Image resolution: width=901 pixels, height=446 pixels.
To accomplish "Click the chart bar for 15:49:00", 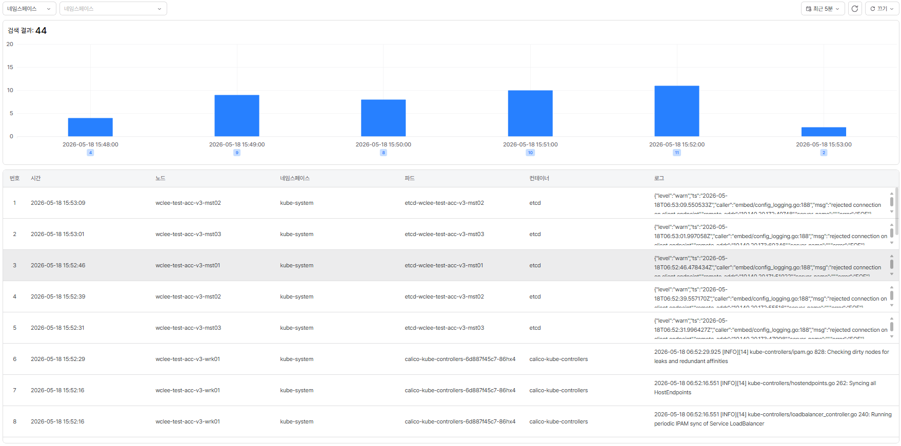I will pyautogui.click(x=237, y=116).
